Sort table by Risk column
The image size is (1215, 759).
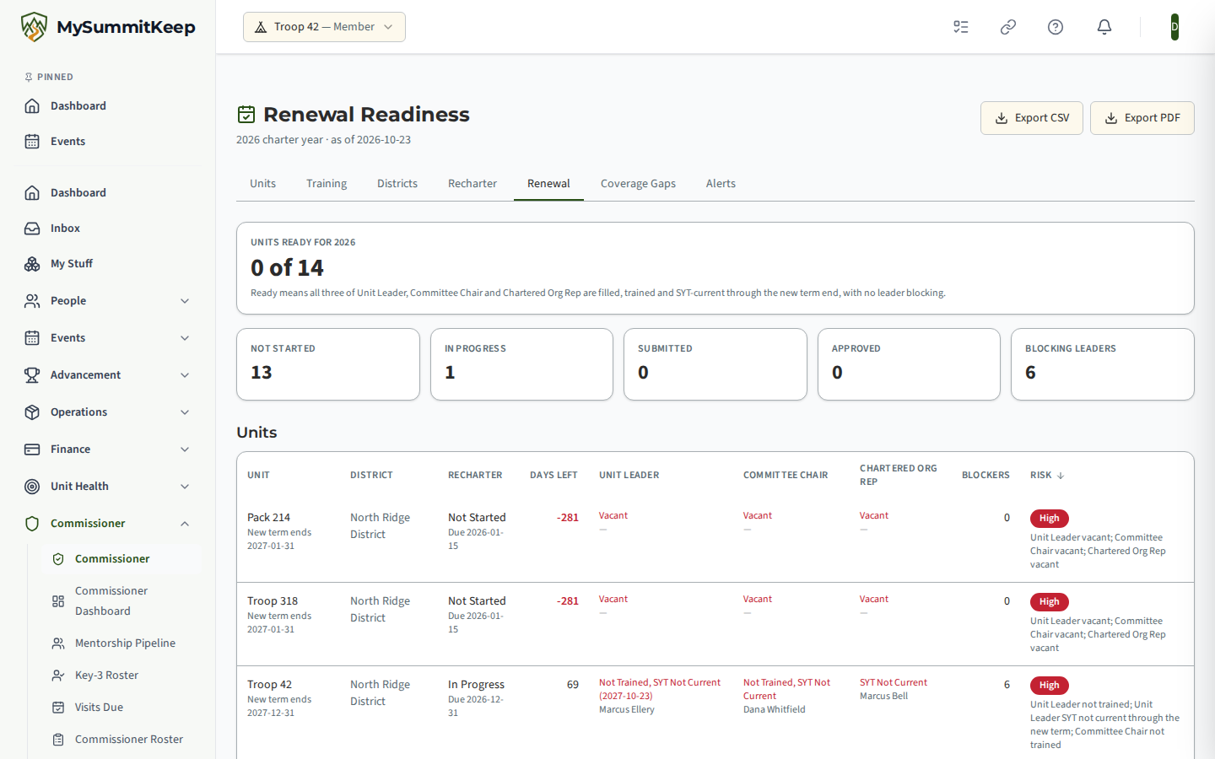click(x=1047, y=475)
